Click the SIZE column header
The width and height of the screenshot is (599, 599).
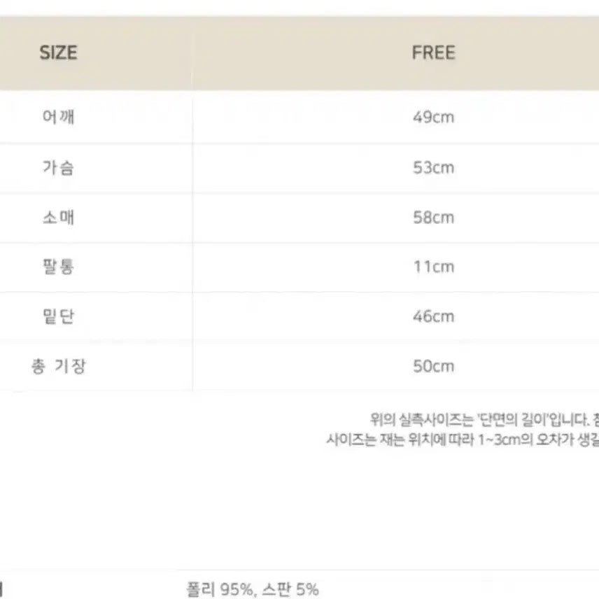(58, 53)
